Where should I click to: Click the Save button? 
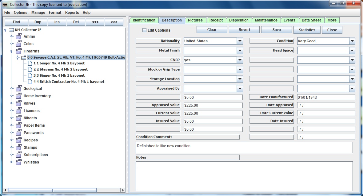[x=276, y=29]
